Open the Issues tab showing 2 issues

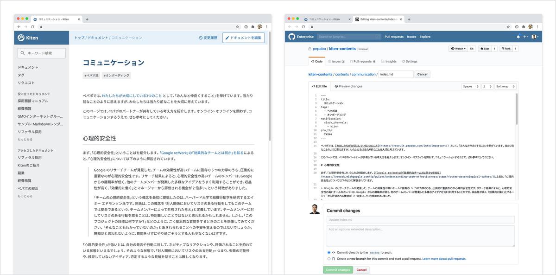coord(337,61)
